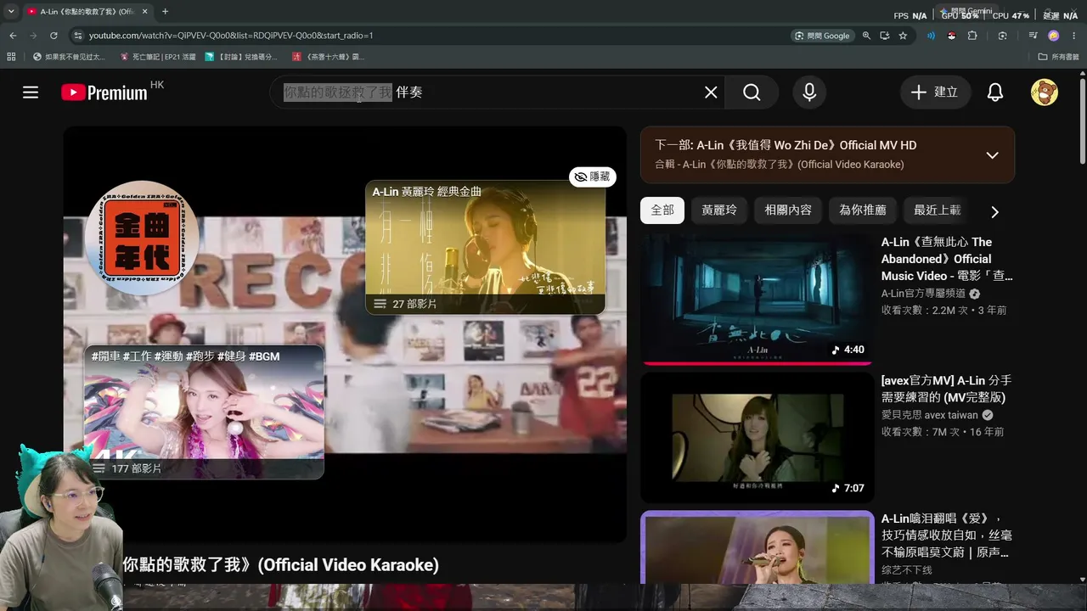The image size is (1087, 611).
Task: Click the browser back arrow
Action: tap(13, 36)
